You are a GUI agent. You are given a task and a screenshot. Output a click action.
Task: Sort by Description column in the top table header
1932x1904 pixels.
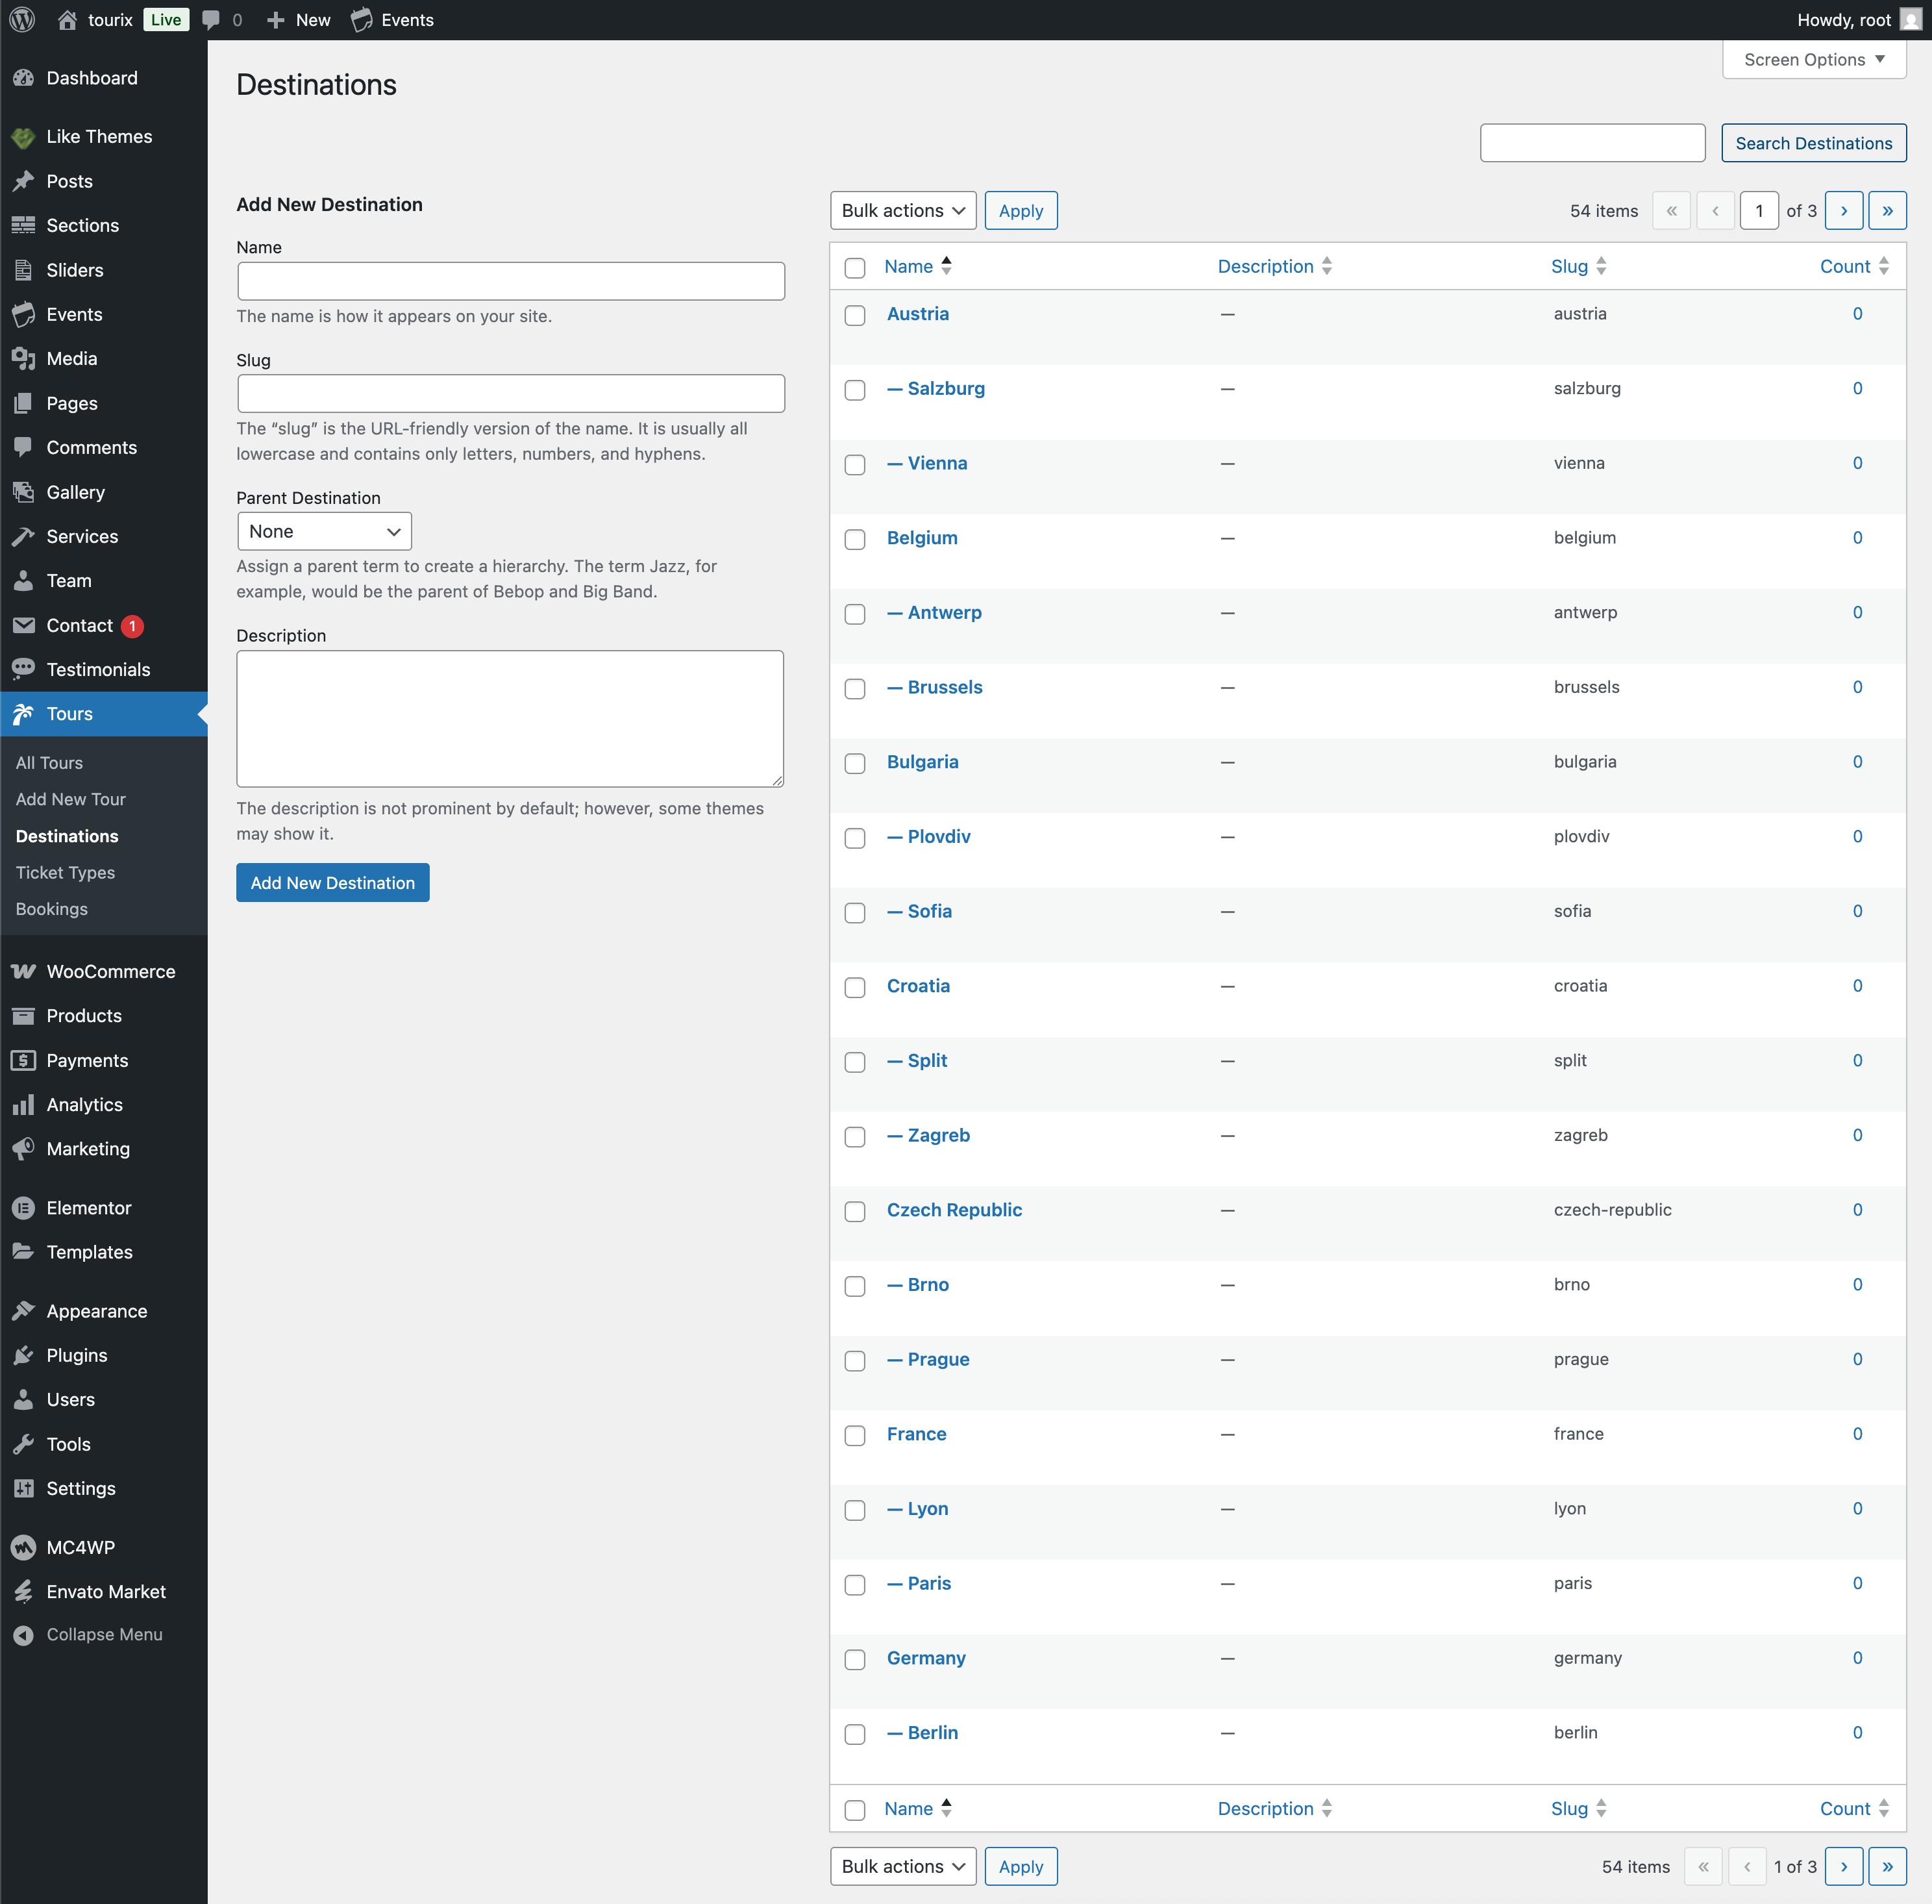point(1274,266)
